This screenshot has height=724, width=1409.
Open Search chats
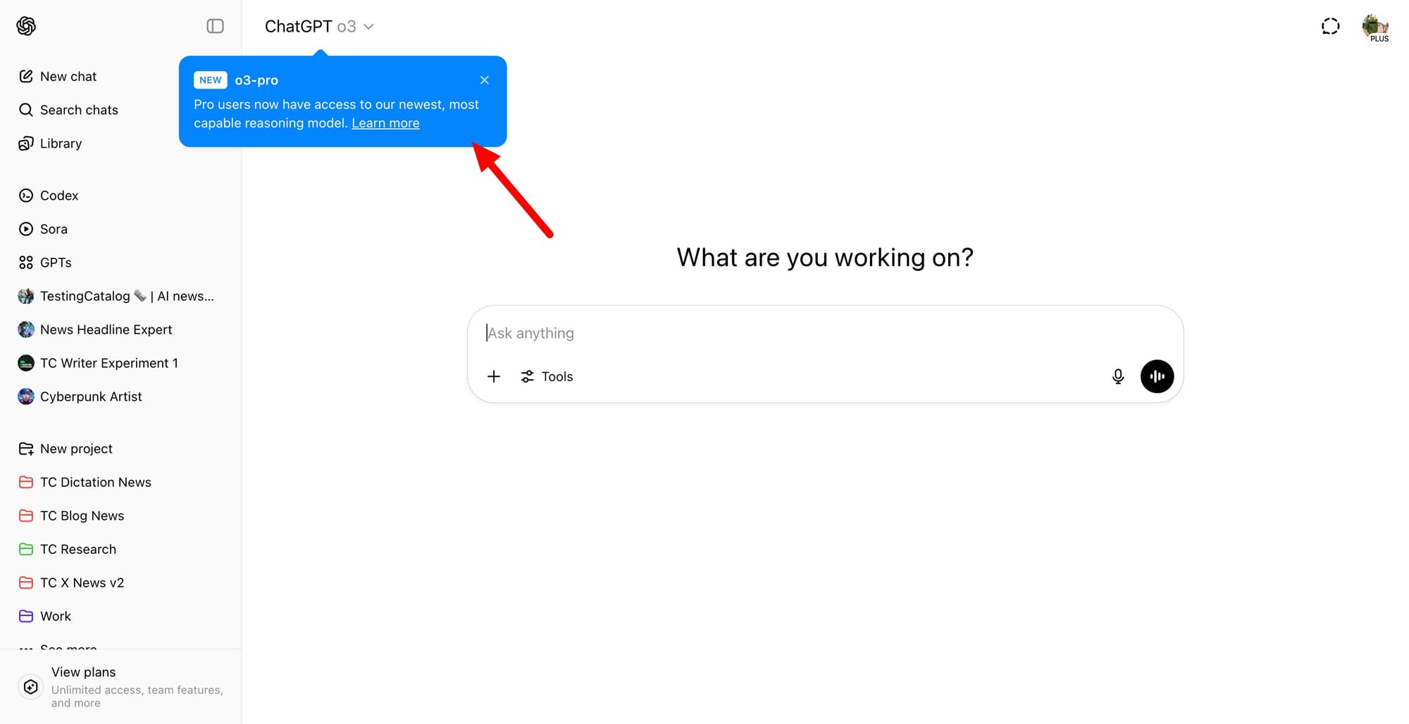coord(121,110)
